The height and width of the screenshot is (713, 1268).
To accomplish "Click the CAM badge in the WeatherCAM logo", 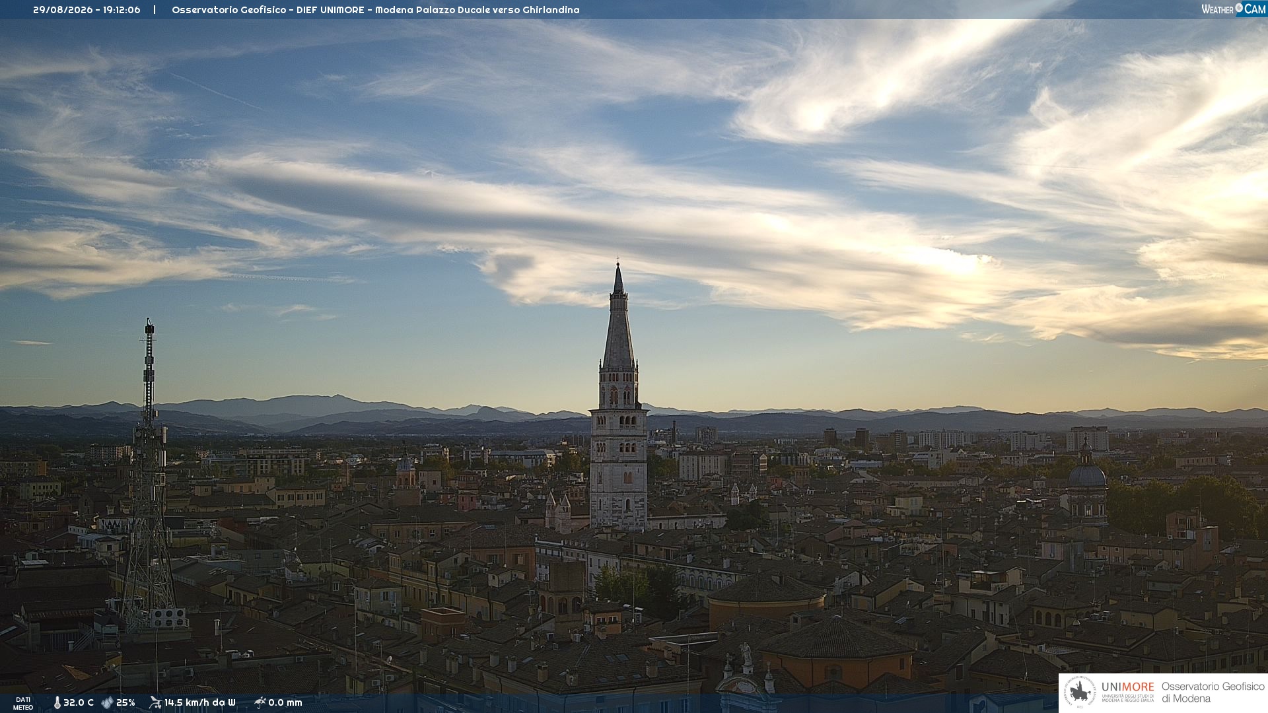I will tap(1254, 9).
